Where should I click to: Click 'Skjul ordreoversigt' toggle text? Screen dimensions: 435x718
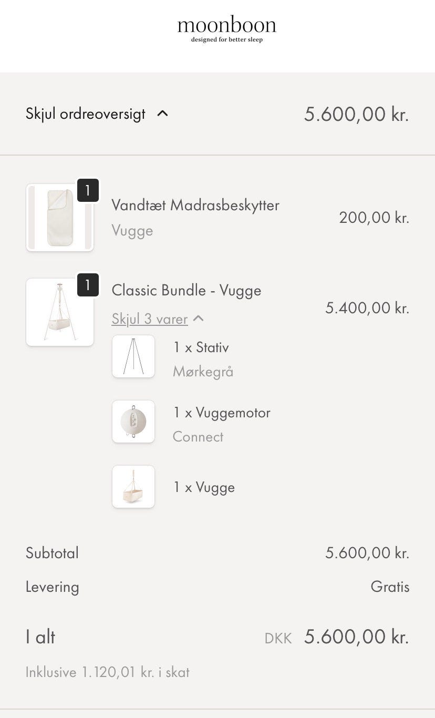pos(86,114)
